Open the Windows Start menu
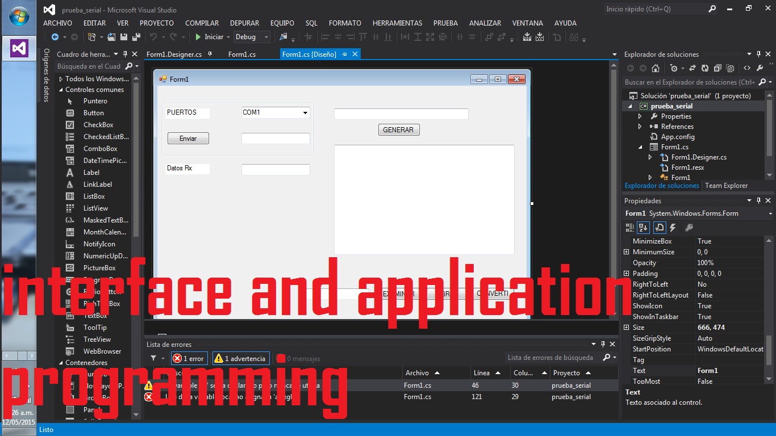776x436 pixels. pyautogui.click(x=19, y=16)
